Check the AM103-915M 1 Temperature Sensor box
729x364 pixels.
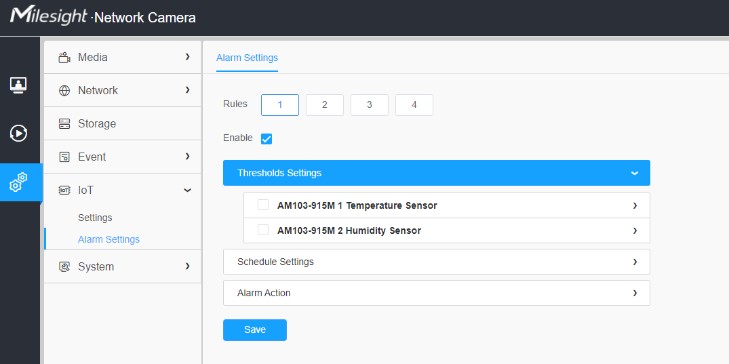263,205
